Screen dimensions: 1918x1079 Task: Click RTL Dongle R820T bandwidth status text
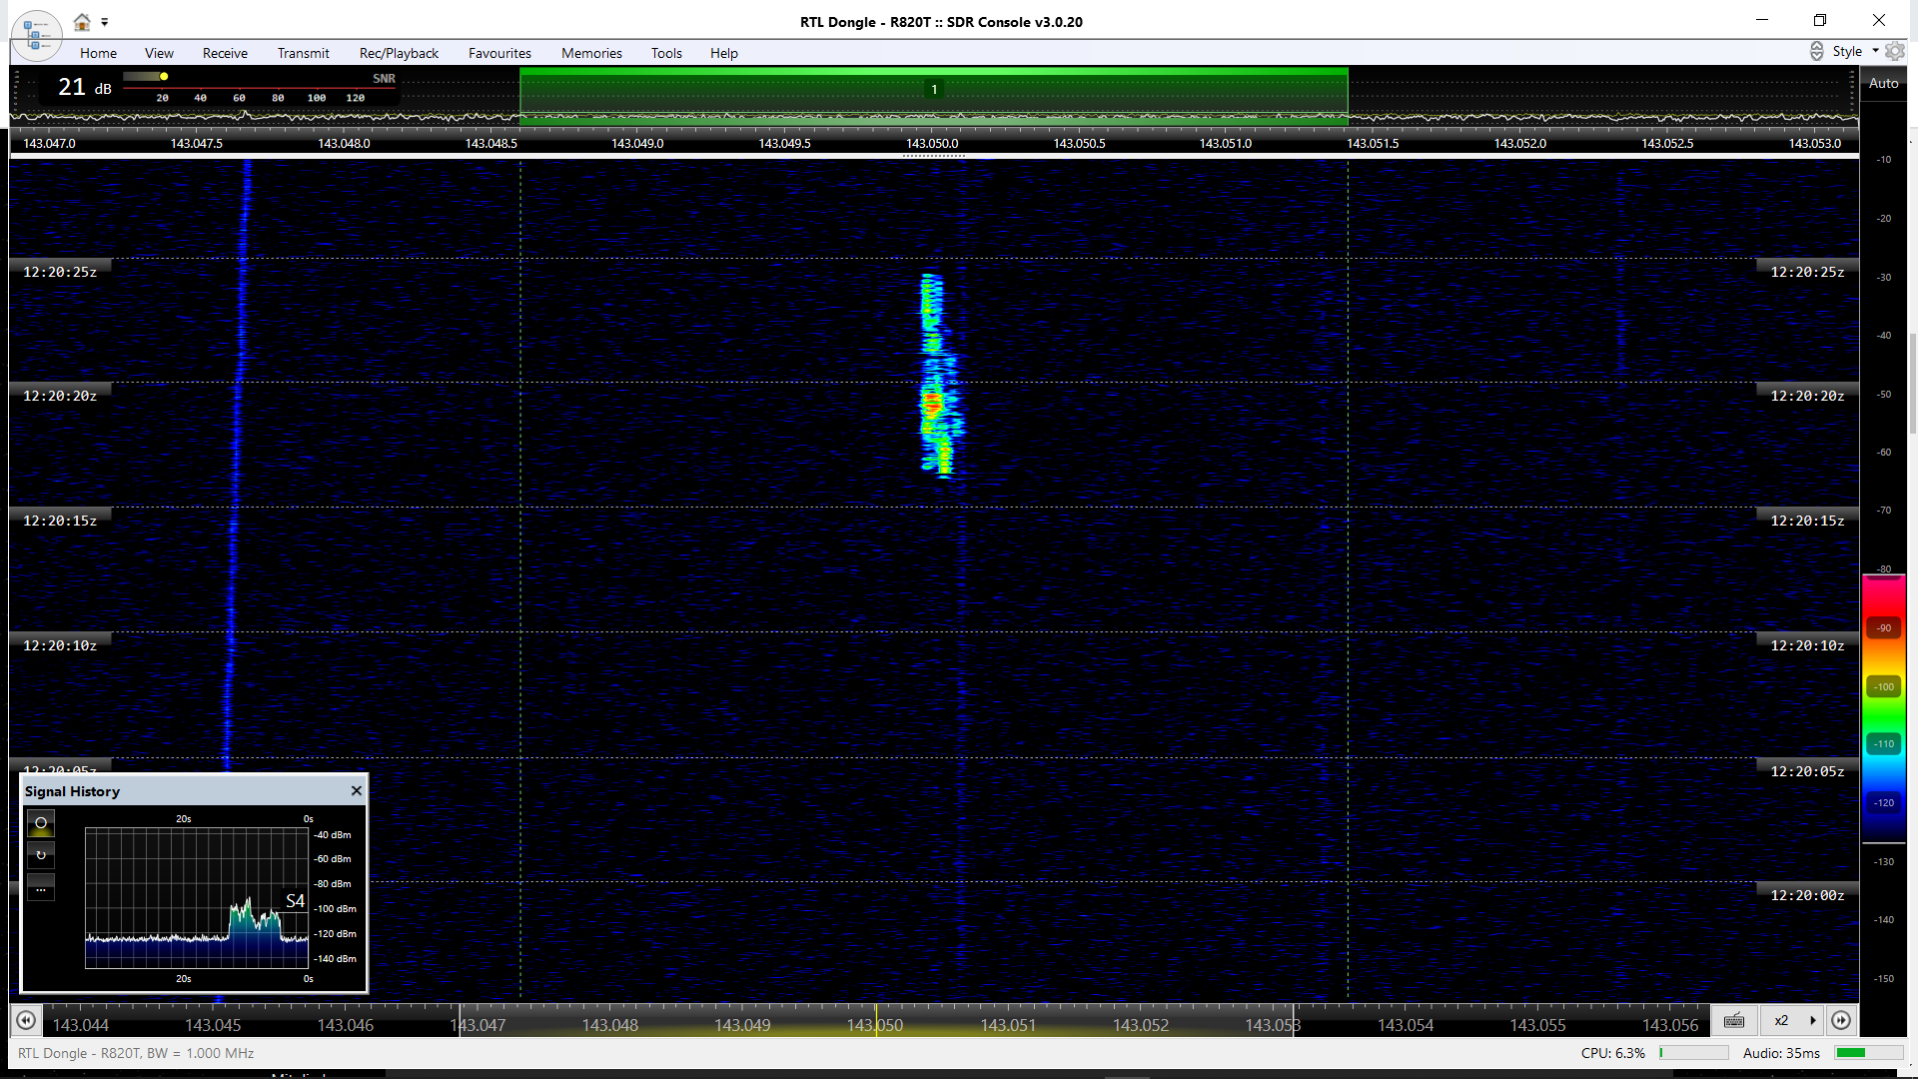point(136,1053)
